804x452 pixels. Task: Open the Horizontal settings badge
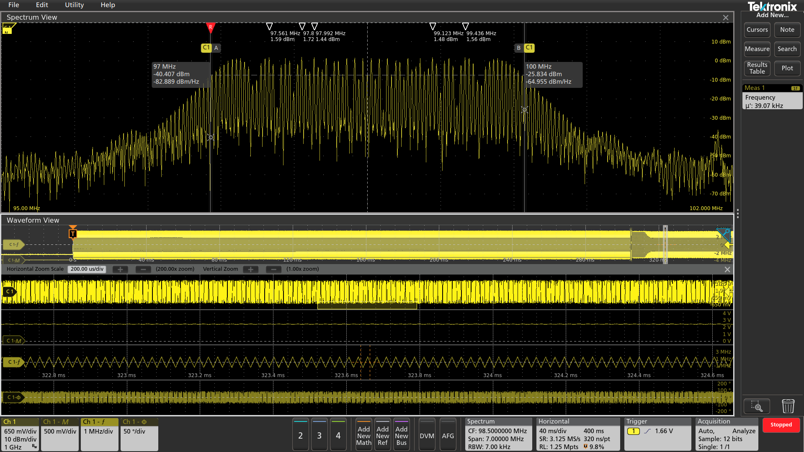coord(577,434)
